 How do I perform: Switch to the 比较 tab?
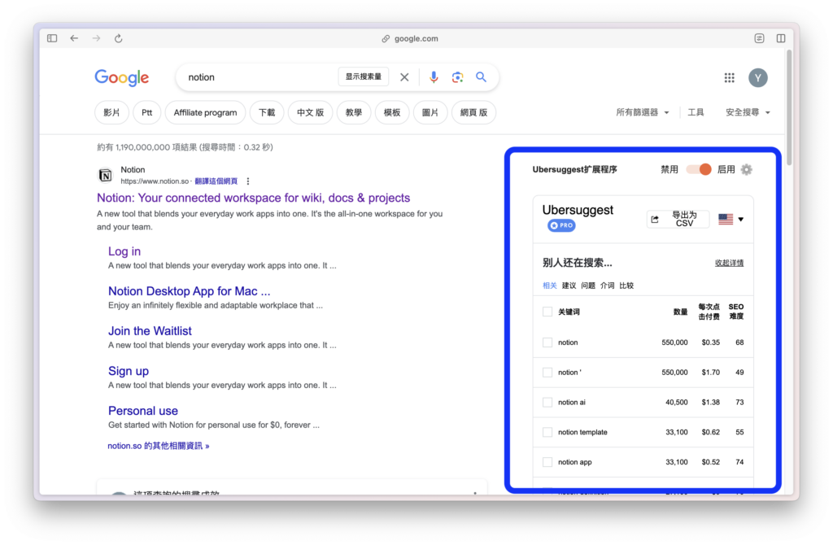(x=626, y=286)
